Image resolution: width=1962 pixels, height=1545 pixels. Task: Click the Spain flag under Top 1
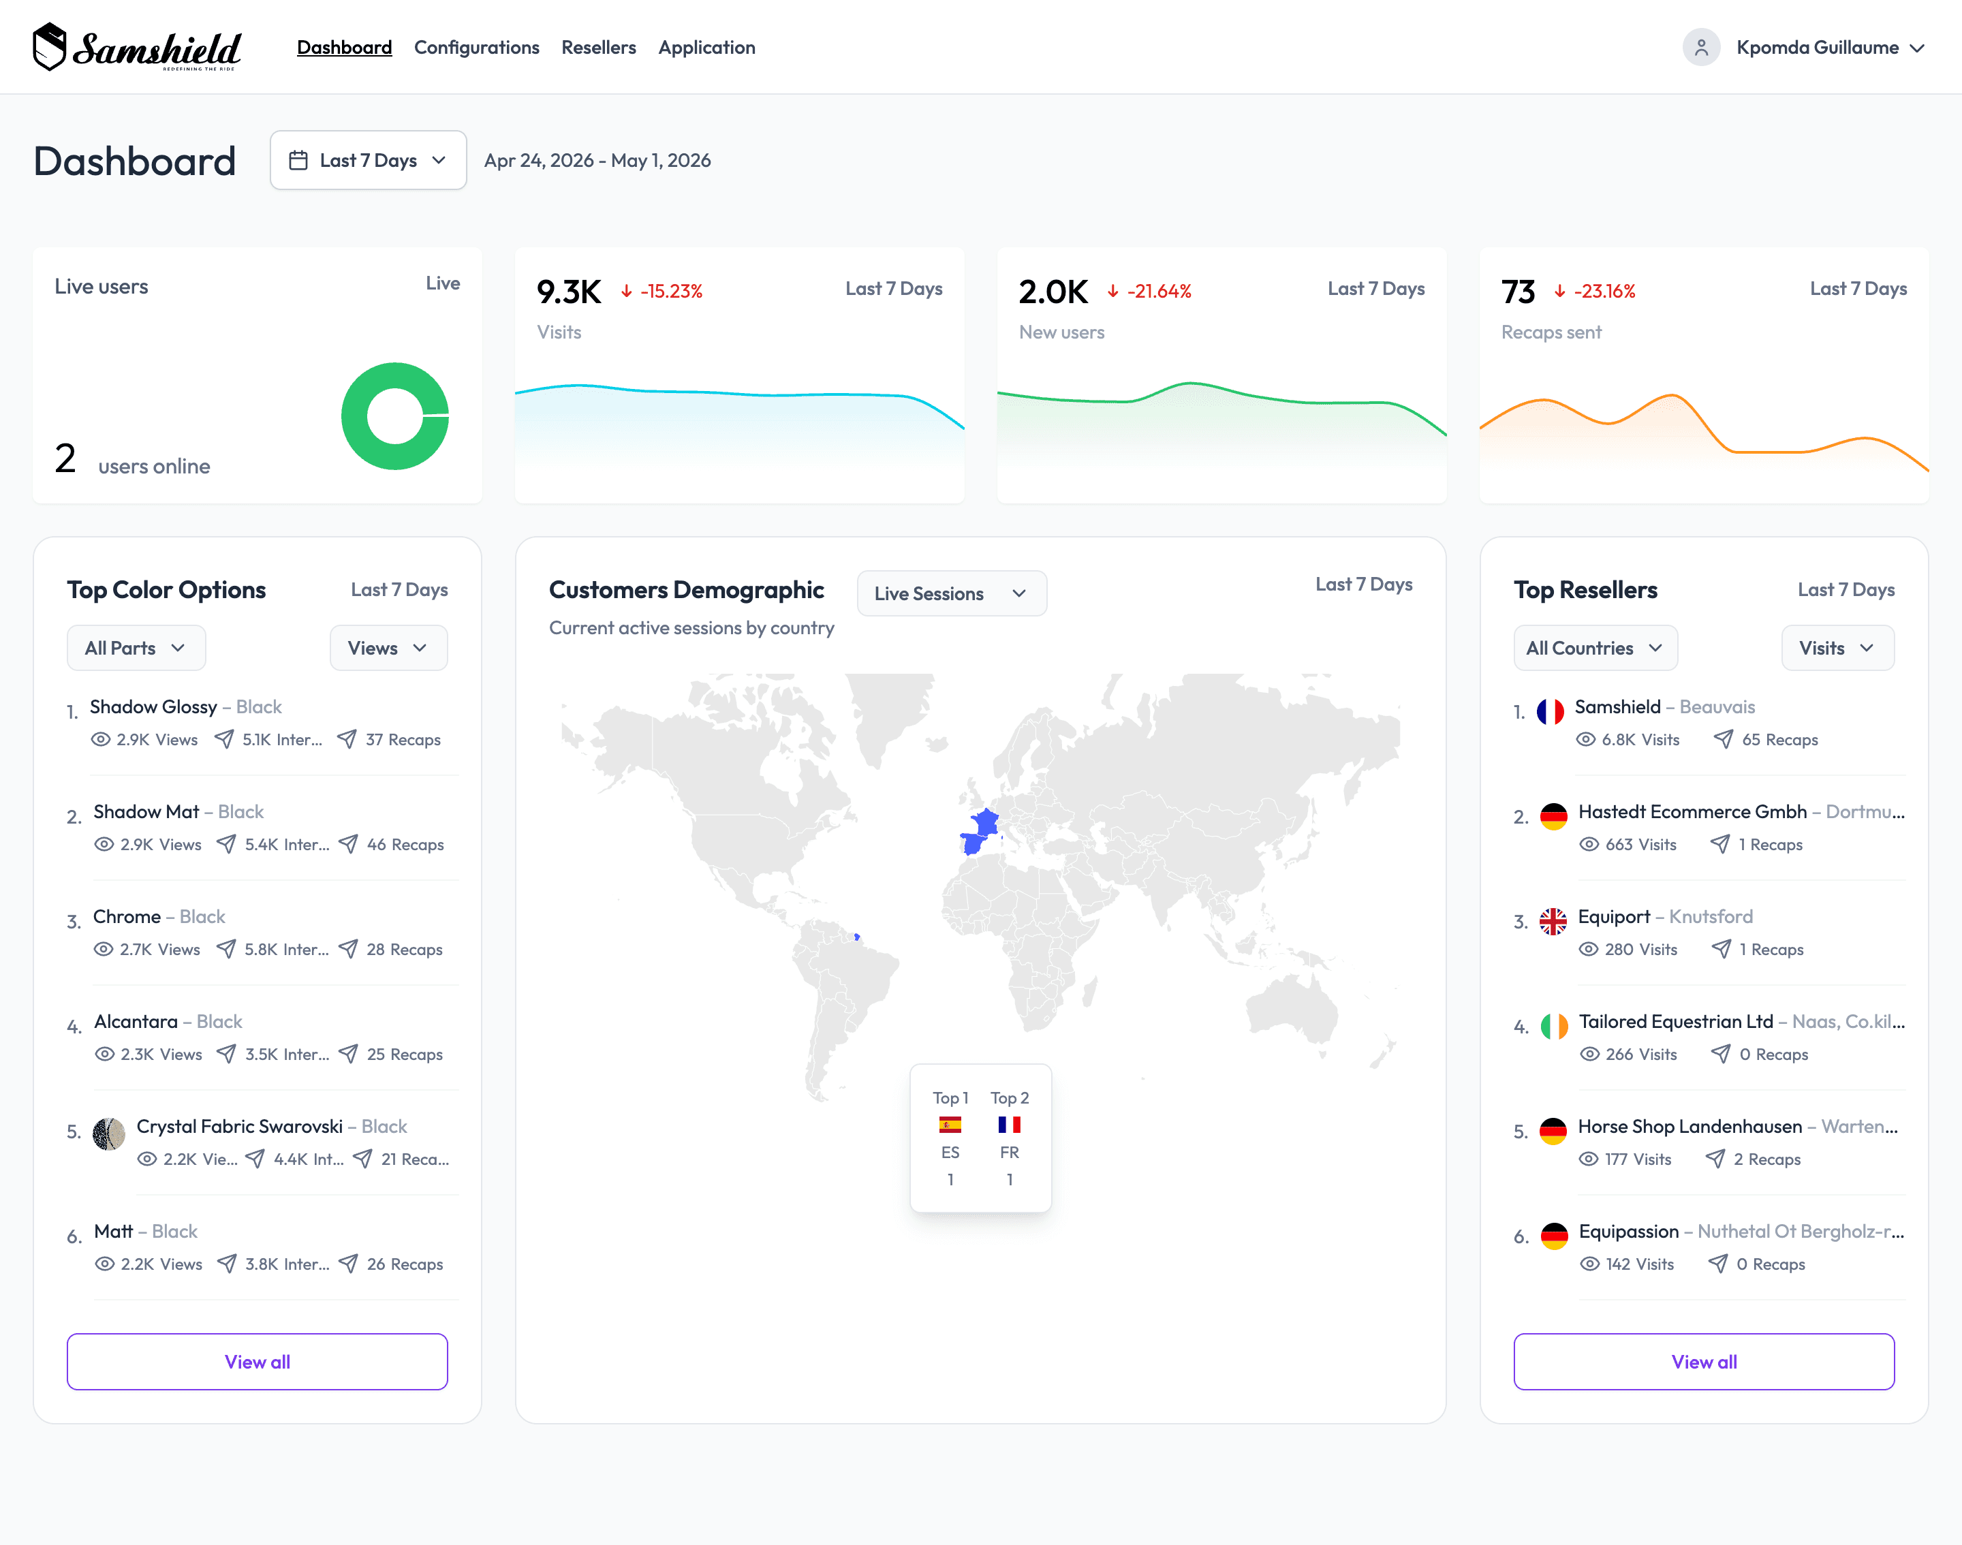[950, 1125]
